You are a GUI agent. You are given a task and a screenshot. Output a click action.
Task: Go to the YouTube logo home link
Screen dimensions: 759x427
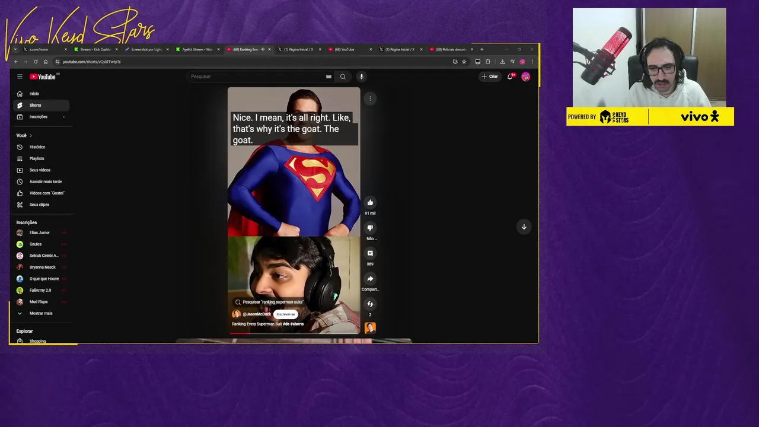coord(43,77)
